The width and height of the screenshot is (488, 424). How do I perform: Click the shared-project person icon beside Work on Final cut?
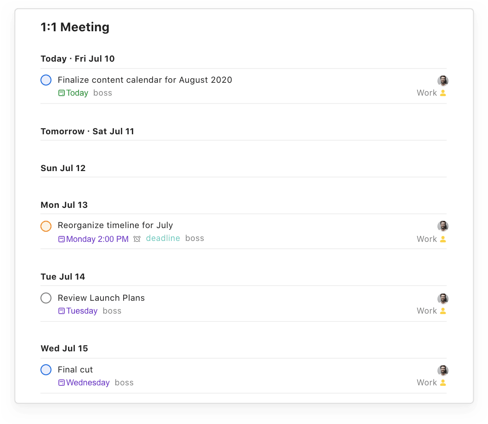443,382
